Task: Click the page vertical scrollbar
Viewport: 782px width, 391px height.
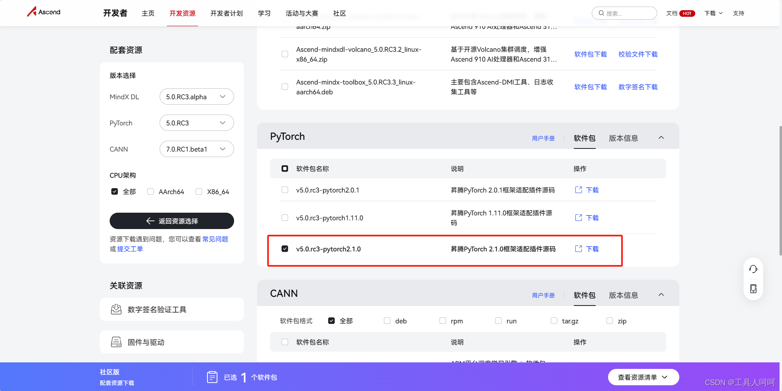Action: pyautogui.click(x=780, y=191)
